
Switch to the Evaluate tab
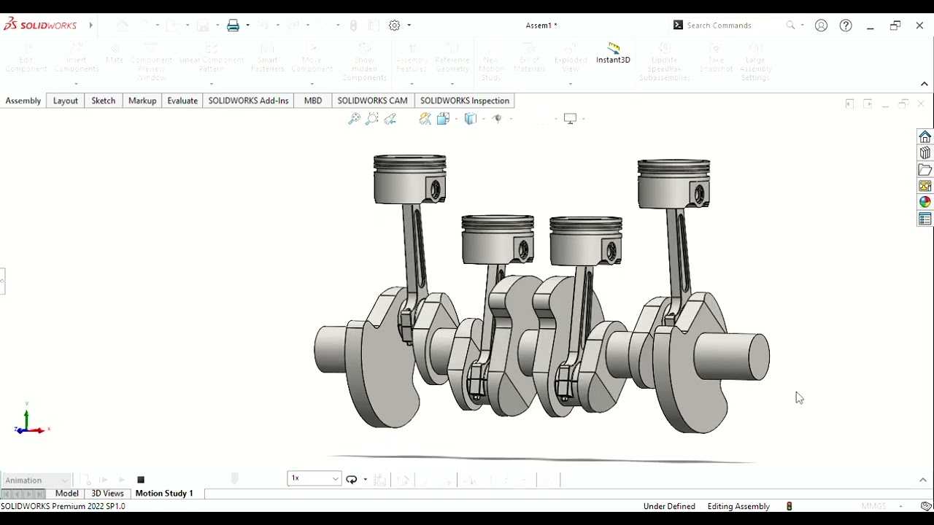click(x=182, y=101)
